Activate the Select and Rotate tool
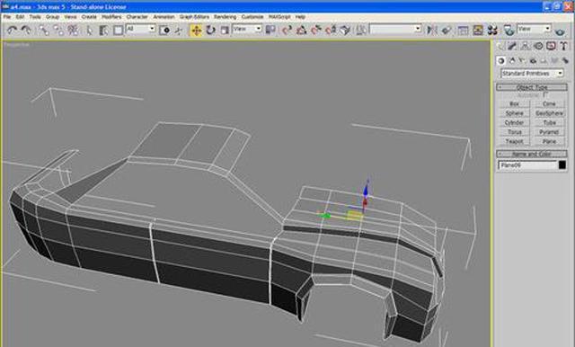 pyautogui.click(x=210, y=30)
